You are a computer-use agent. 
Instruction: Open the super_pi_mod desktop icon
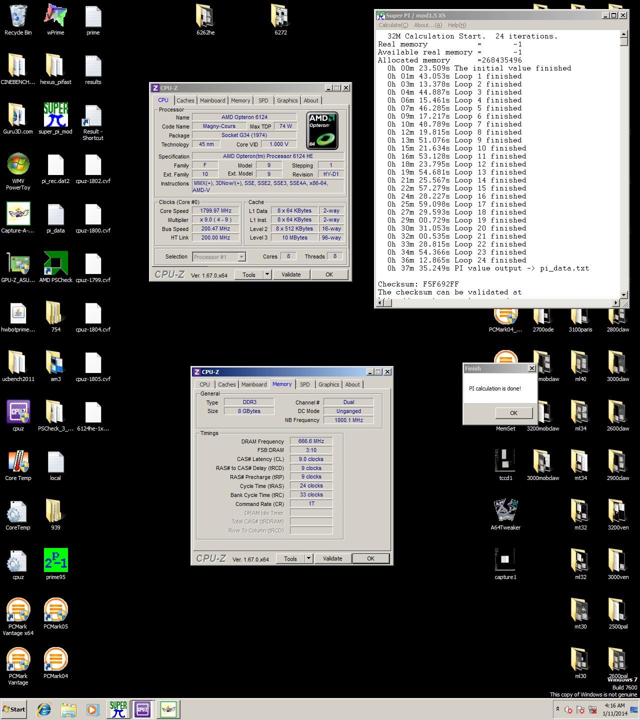(x=55, y=118)
